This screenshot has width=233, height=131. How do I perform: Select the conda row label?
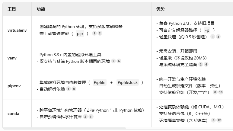pyautogui.click(x=13, y=113)
